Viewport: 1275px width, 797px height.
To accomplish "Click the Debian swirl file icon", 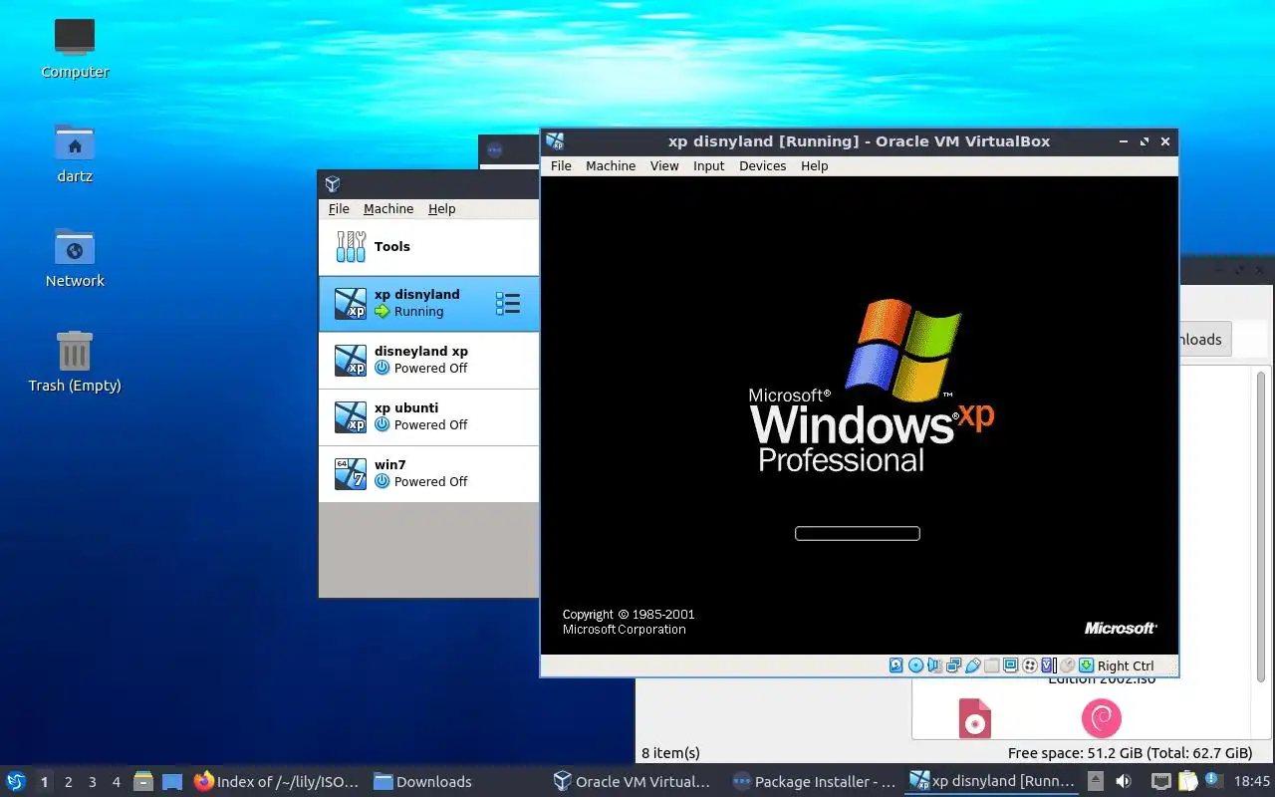I will coord(1101,718).
